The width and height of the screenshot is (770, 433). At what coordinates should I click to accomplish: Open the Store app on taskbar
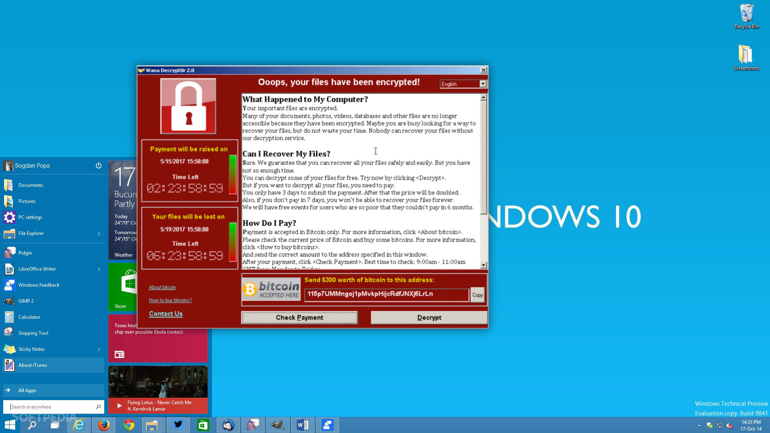[203, 425]
